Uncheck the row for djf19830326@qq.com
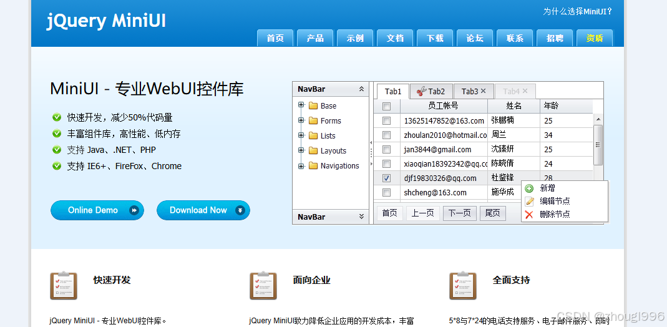Viewport: 667px width, 327px height. tap(386, 178)
